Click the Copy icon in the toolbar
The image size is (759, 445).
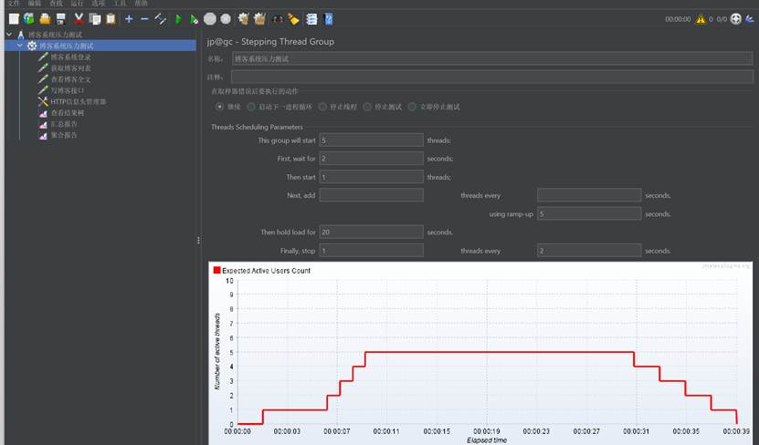pos(95,19)
